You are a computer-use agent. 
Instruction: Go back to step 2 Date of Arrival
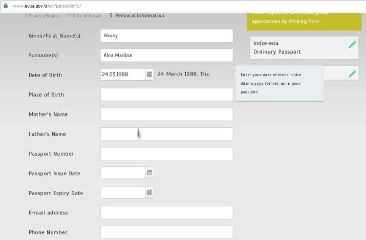point(84,16)
